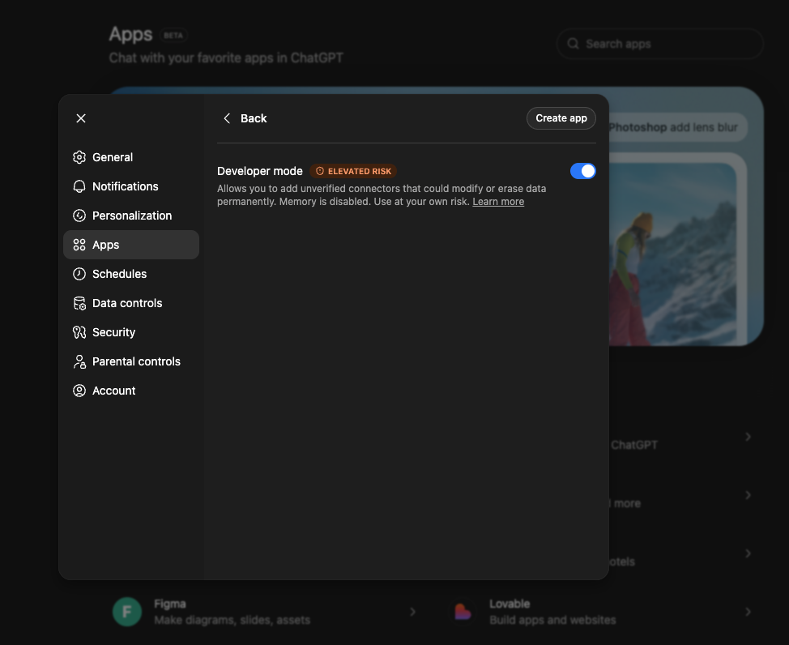789x645 pixels.
Task: Disable the Developer mode toggle
Action: 583,171
